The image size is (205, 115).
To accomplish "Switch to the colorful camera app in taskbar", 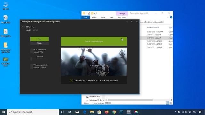I will tap(136, 112).
